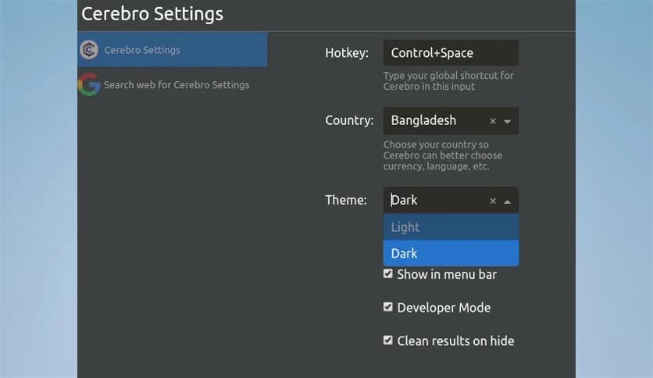The image size is (653, 378).
Task: Click the Google icon in results list
Action: click(x=89, y=84)
